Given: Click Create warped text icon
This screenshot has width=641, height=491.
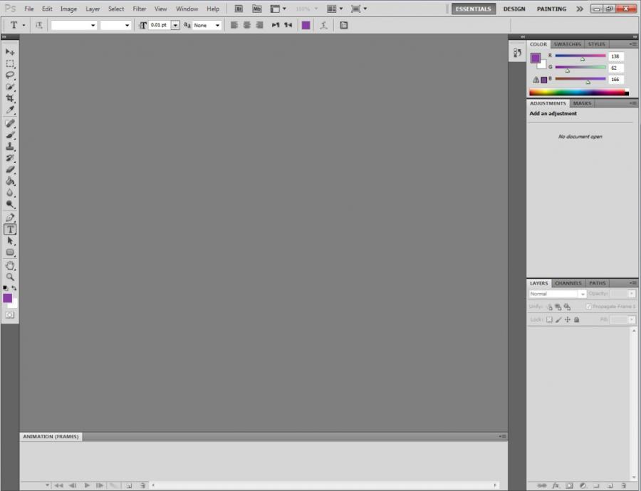Looking at the screenshot, I should (x=324, y=26).
